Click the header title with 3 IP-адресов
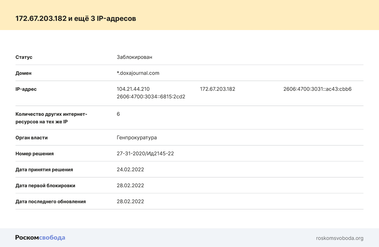The height and width of the screenshot is (247, 379). pos(76,19)
